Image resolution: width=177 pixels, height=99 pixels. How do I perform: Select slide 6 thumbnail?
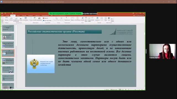point(8,70)
